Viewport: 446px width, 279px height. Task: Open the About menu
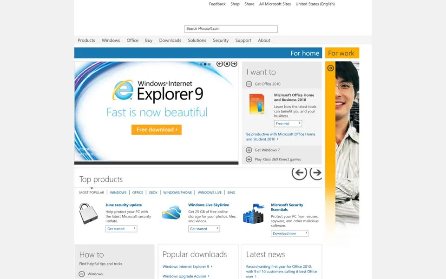tap(264, 40)
